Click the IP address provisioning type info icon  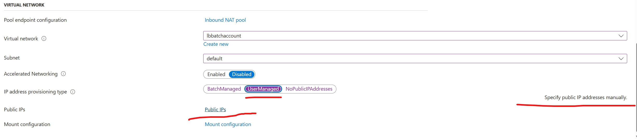73,92
